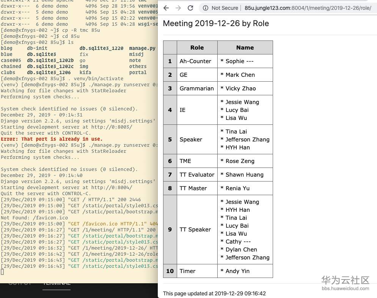Select the Name column header
This screenshot has width=377, height=298.
[245, 48]
